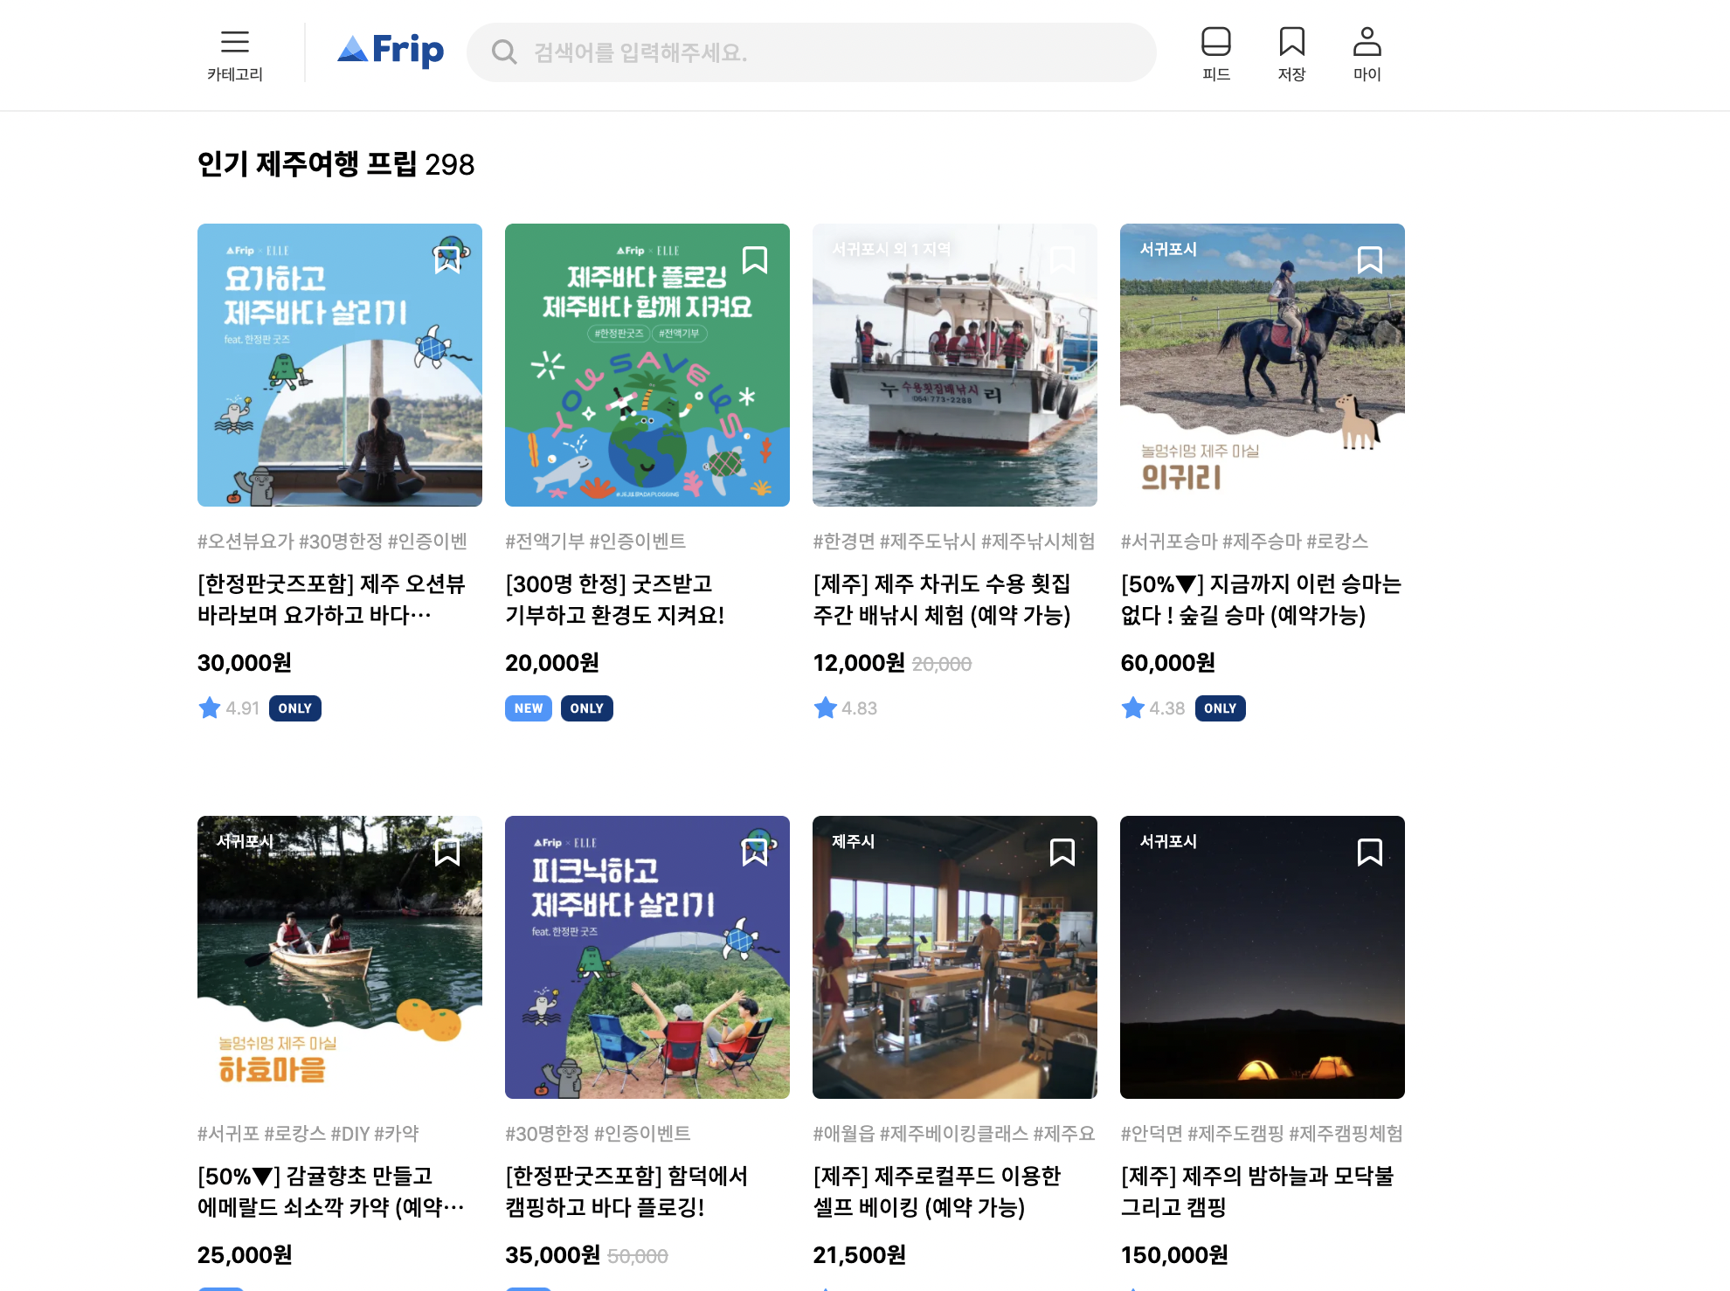
Task: Save the horse riding 의귀리 card
Action: 1369,259
